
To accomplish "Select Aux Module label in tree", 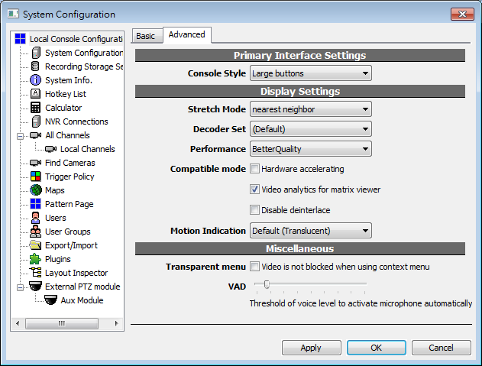I will pos(82,300).
